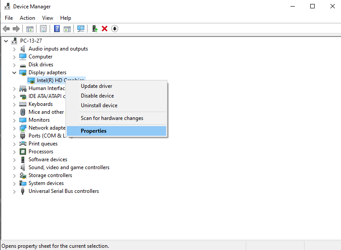Select the IDE ATA/ATAPI controllers item
Image resolution: width=341 pixels, height=250 pixels.
[47, 96]
